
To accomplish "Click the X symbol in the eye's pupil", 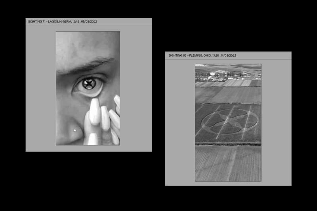I will [90, 84].
